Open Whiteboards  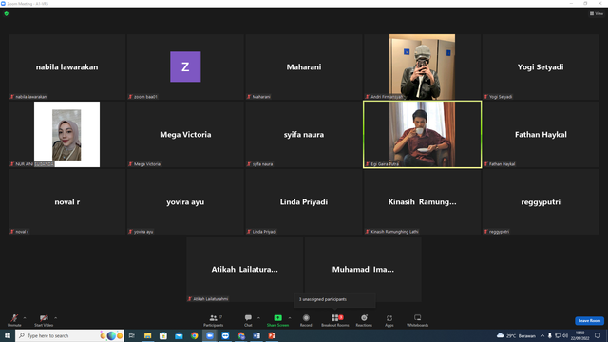pyautogui.click(x=418, y=320)
